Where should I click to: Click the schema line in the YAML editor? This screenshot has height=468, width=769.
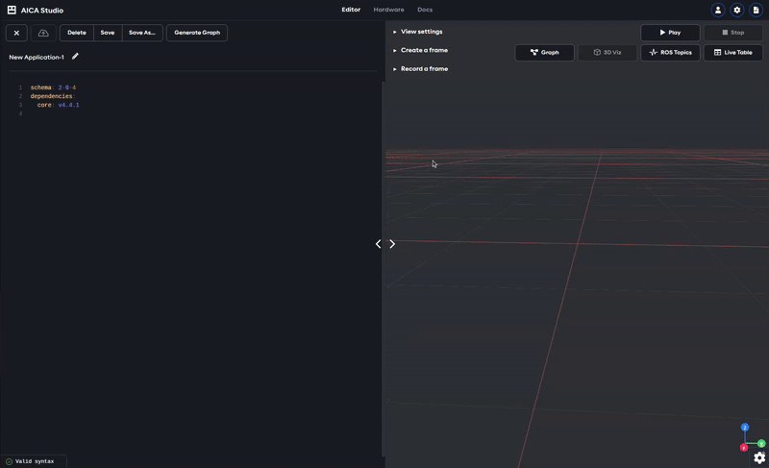click(x=53, y=87)
